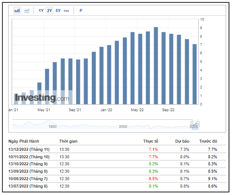
Task: Click the last bar on the right
Action: pyautogui.click(x=194, y=74)
